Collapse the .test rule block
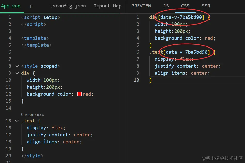The width and height of the screenshot is (245, 163). 17,121
